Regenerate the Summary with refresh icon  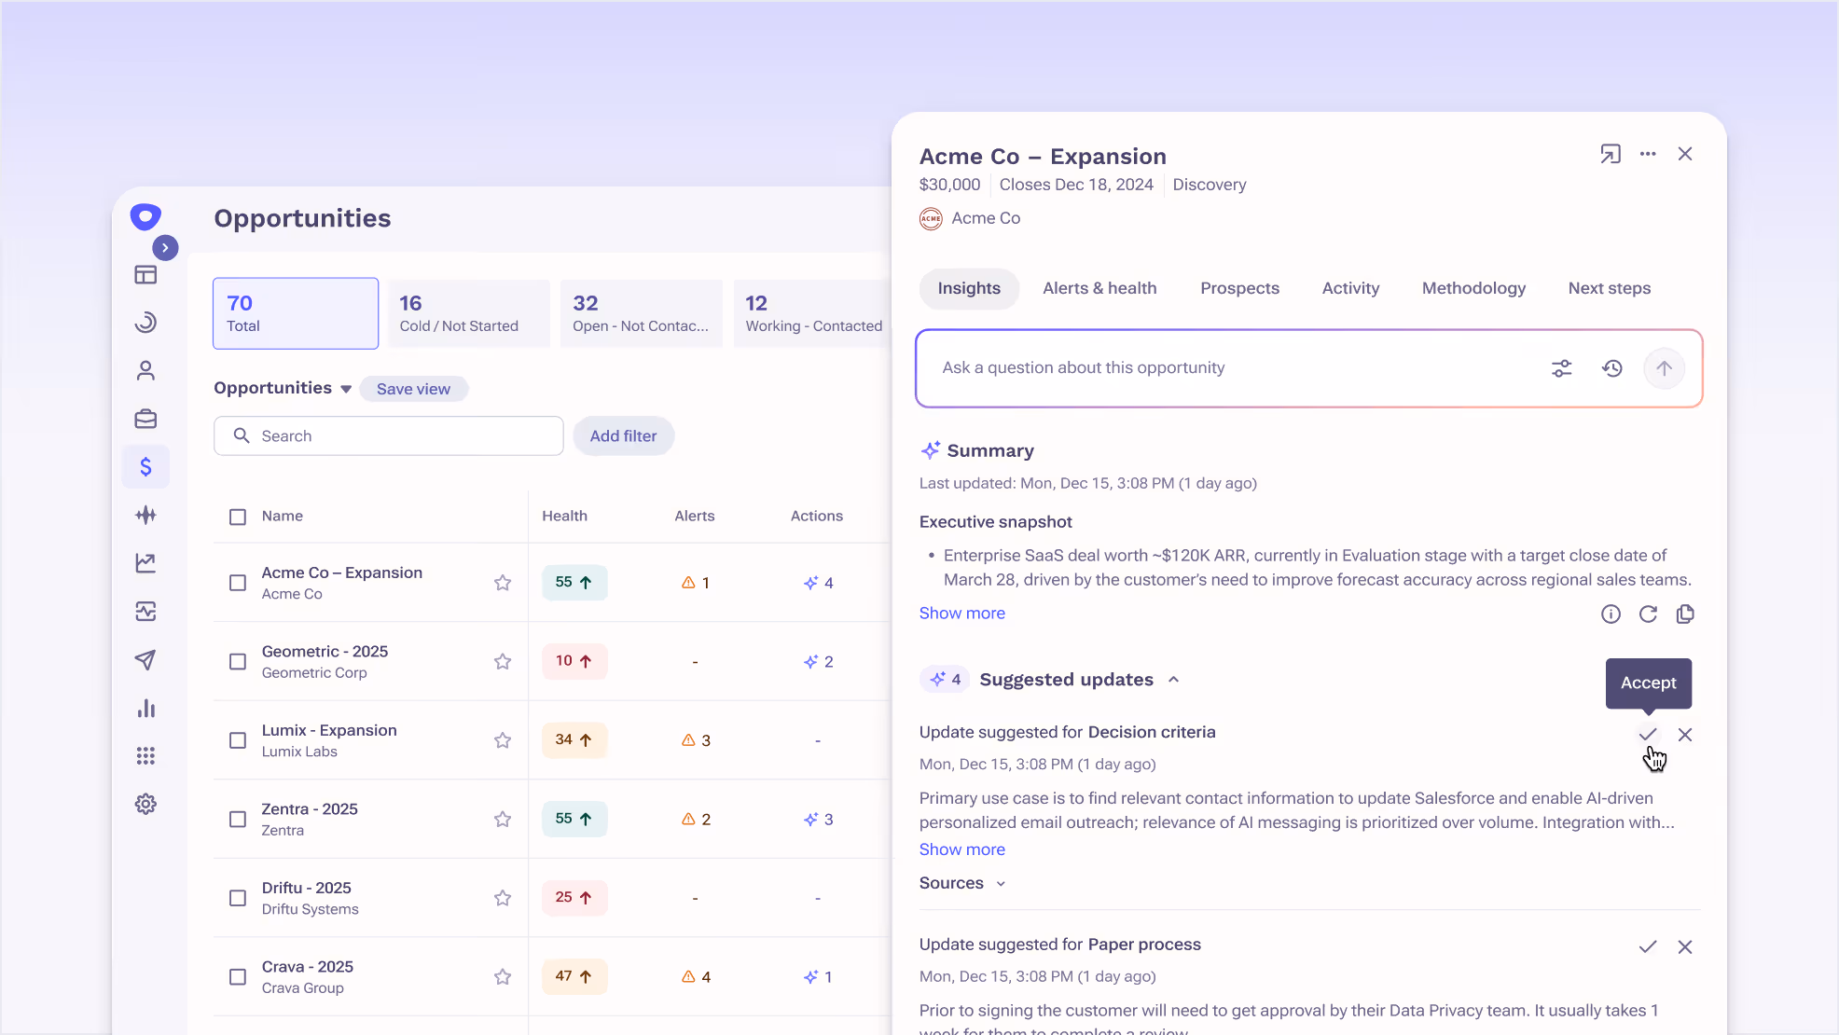click(x=1648, y=614)
